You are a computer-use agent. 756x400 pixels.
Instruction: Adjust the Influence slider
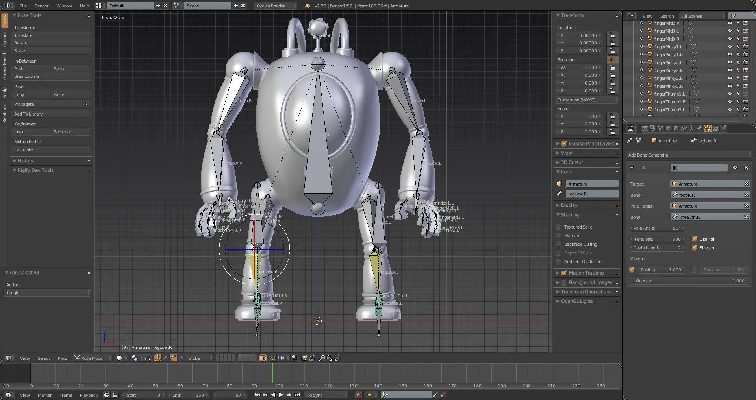689,280
